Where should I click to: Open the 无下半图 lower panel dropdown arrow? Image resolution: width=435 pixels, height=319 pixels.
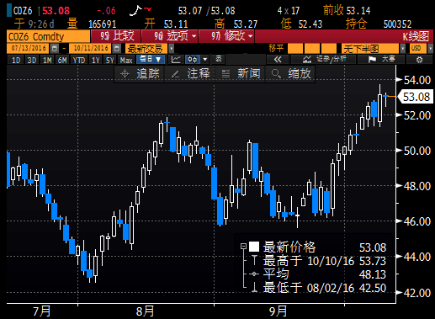point(403,49)
